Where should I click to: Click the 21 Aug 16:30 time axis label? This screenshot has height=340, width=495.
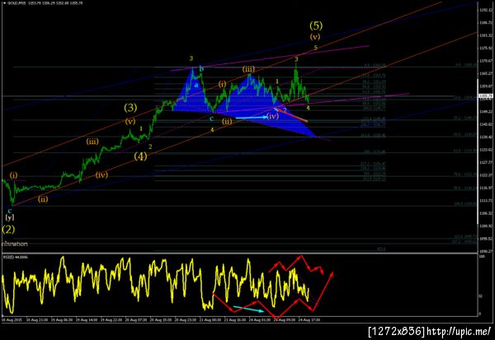click(x=235, y=319)
